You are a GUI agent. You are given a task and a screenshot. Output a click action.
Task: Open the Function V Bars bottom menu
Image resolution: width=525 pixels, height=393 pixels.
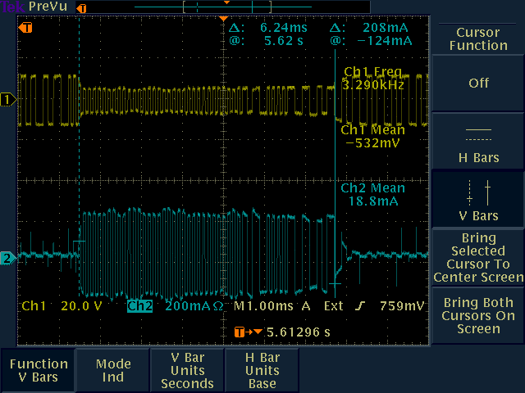pyautogui.click(x=39, y=370)
